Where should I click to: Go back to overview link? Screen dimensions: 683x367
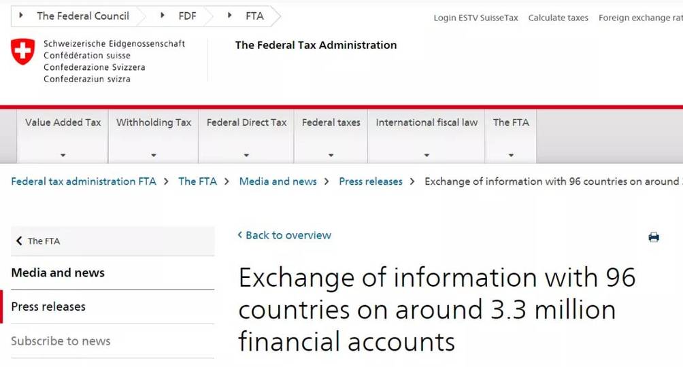[284, 235]
